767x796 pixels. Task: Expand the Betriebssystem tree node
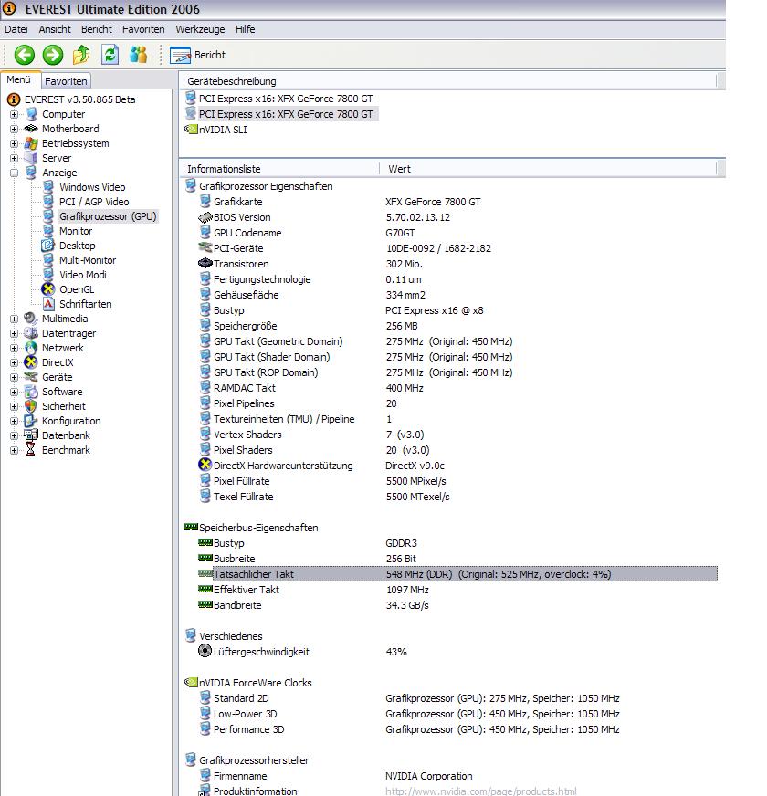[x=15, y=143]
